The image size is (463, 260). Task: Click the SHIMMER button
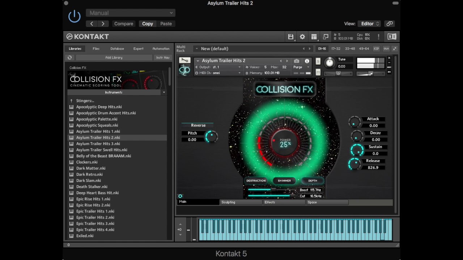[284, 181]
